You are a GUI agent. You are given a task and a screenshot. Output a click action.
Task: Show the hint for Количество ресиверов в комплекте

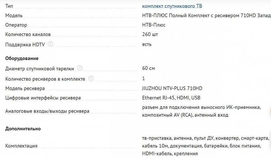tap(91, 78)
